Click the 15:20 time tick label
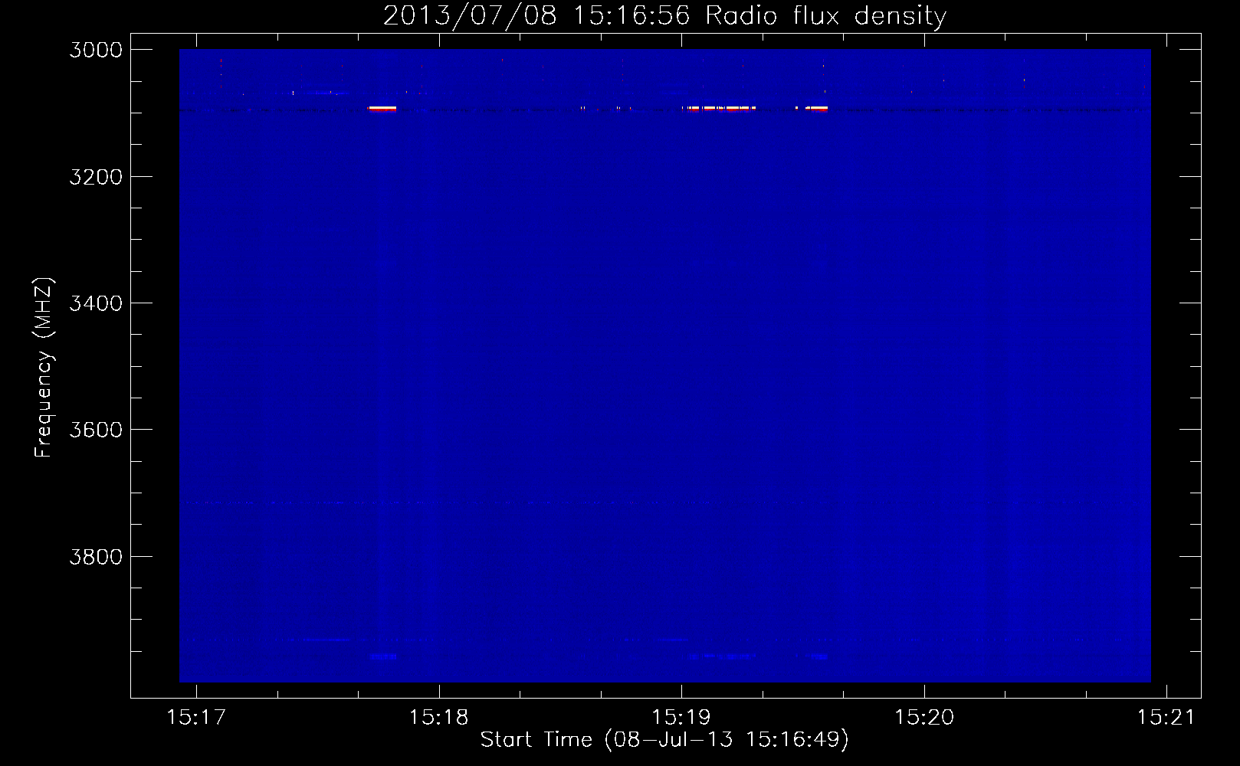This screenshot has height=766, width=1240. coord(924,717)
